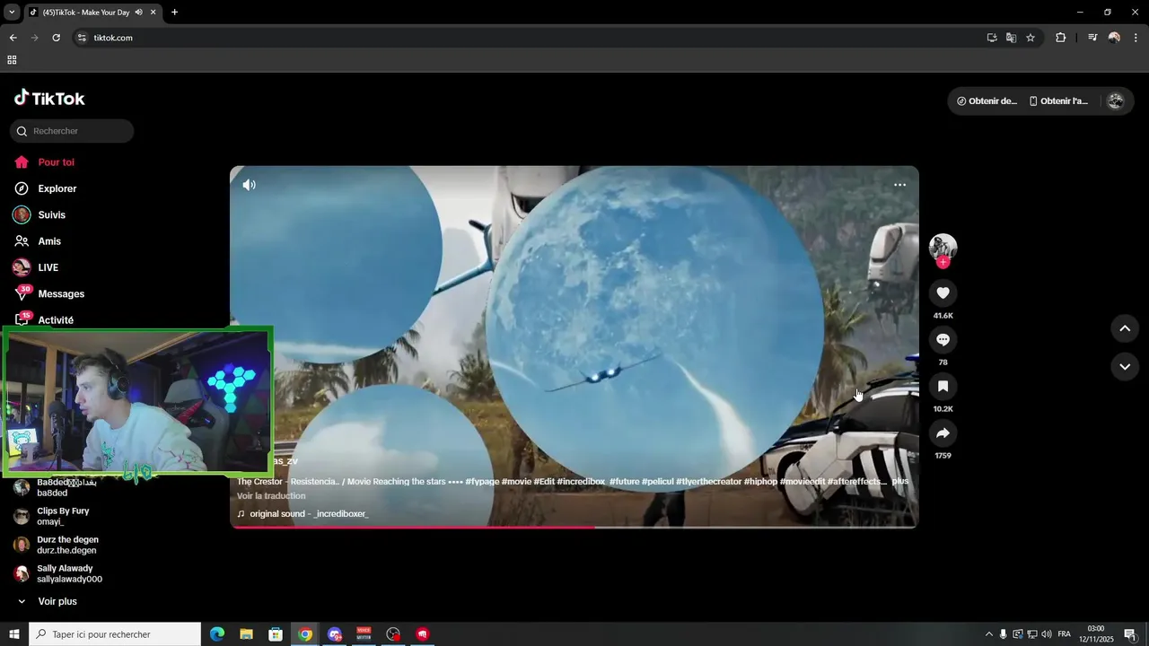The width and height of the screenshot is (1149, 646).
Task: Open the notification center icon
Action: (x=1130, y=634)
